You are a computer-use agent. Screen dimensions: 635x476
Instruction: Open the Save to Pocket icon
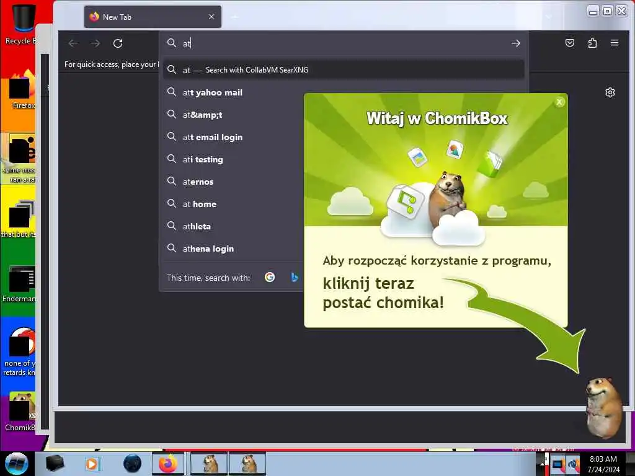570,43
